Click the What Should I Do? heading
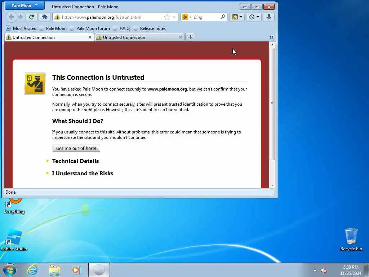This screenshot has width=369, height=277. pos(78,121)
